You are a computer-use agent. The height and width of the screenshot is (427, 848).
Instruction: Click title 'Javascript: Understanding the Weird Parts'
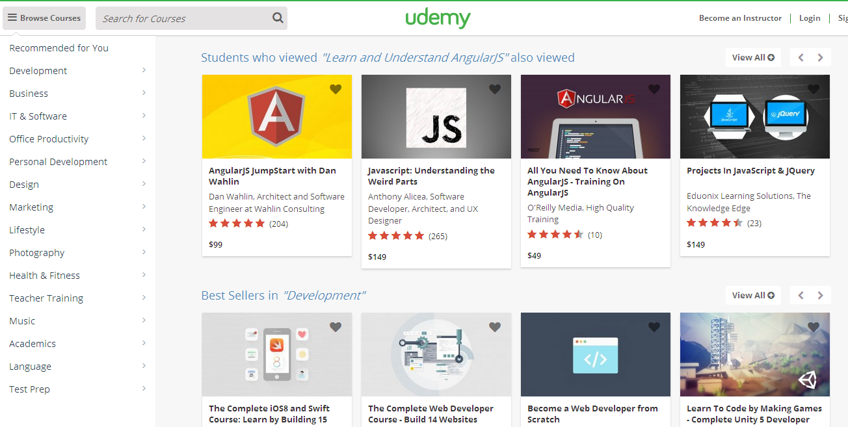pyautogui.click(x=432, y=176)
